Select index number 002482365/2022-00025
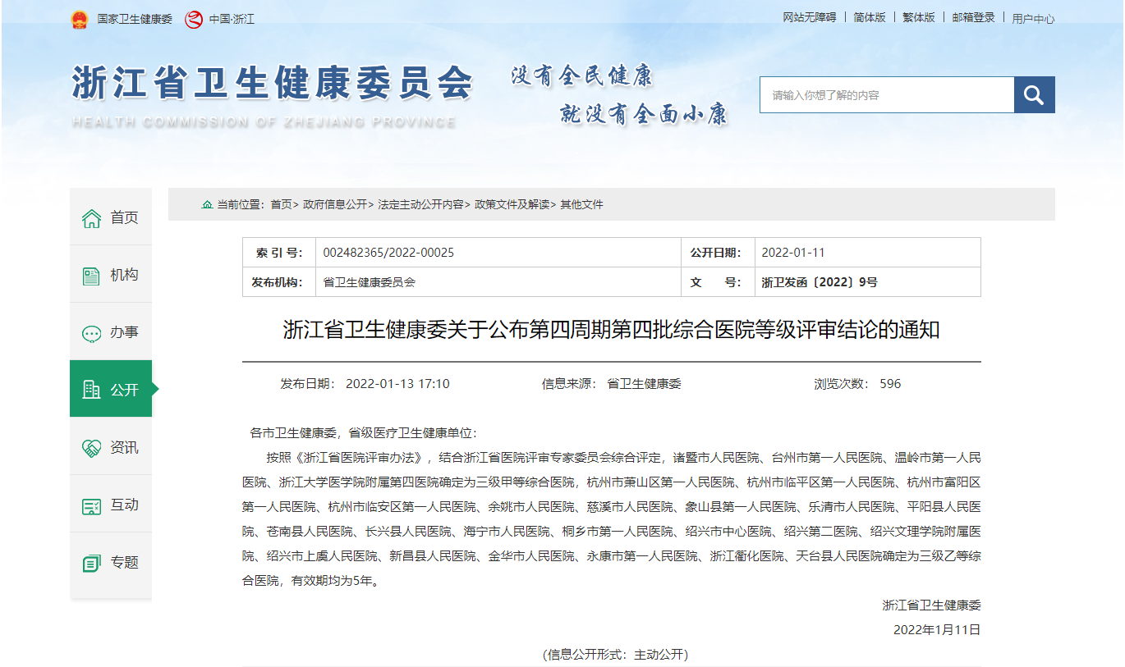 388,253
